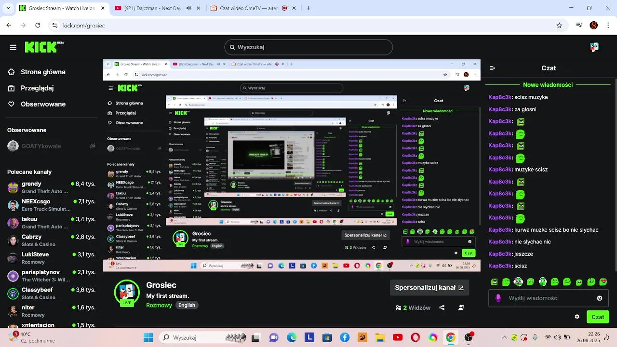Viewport: 617px width, 347px height.
Task: Click in the Wyszukaj search field on Kick
Action: tap(308, 47)
